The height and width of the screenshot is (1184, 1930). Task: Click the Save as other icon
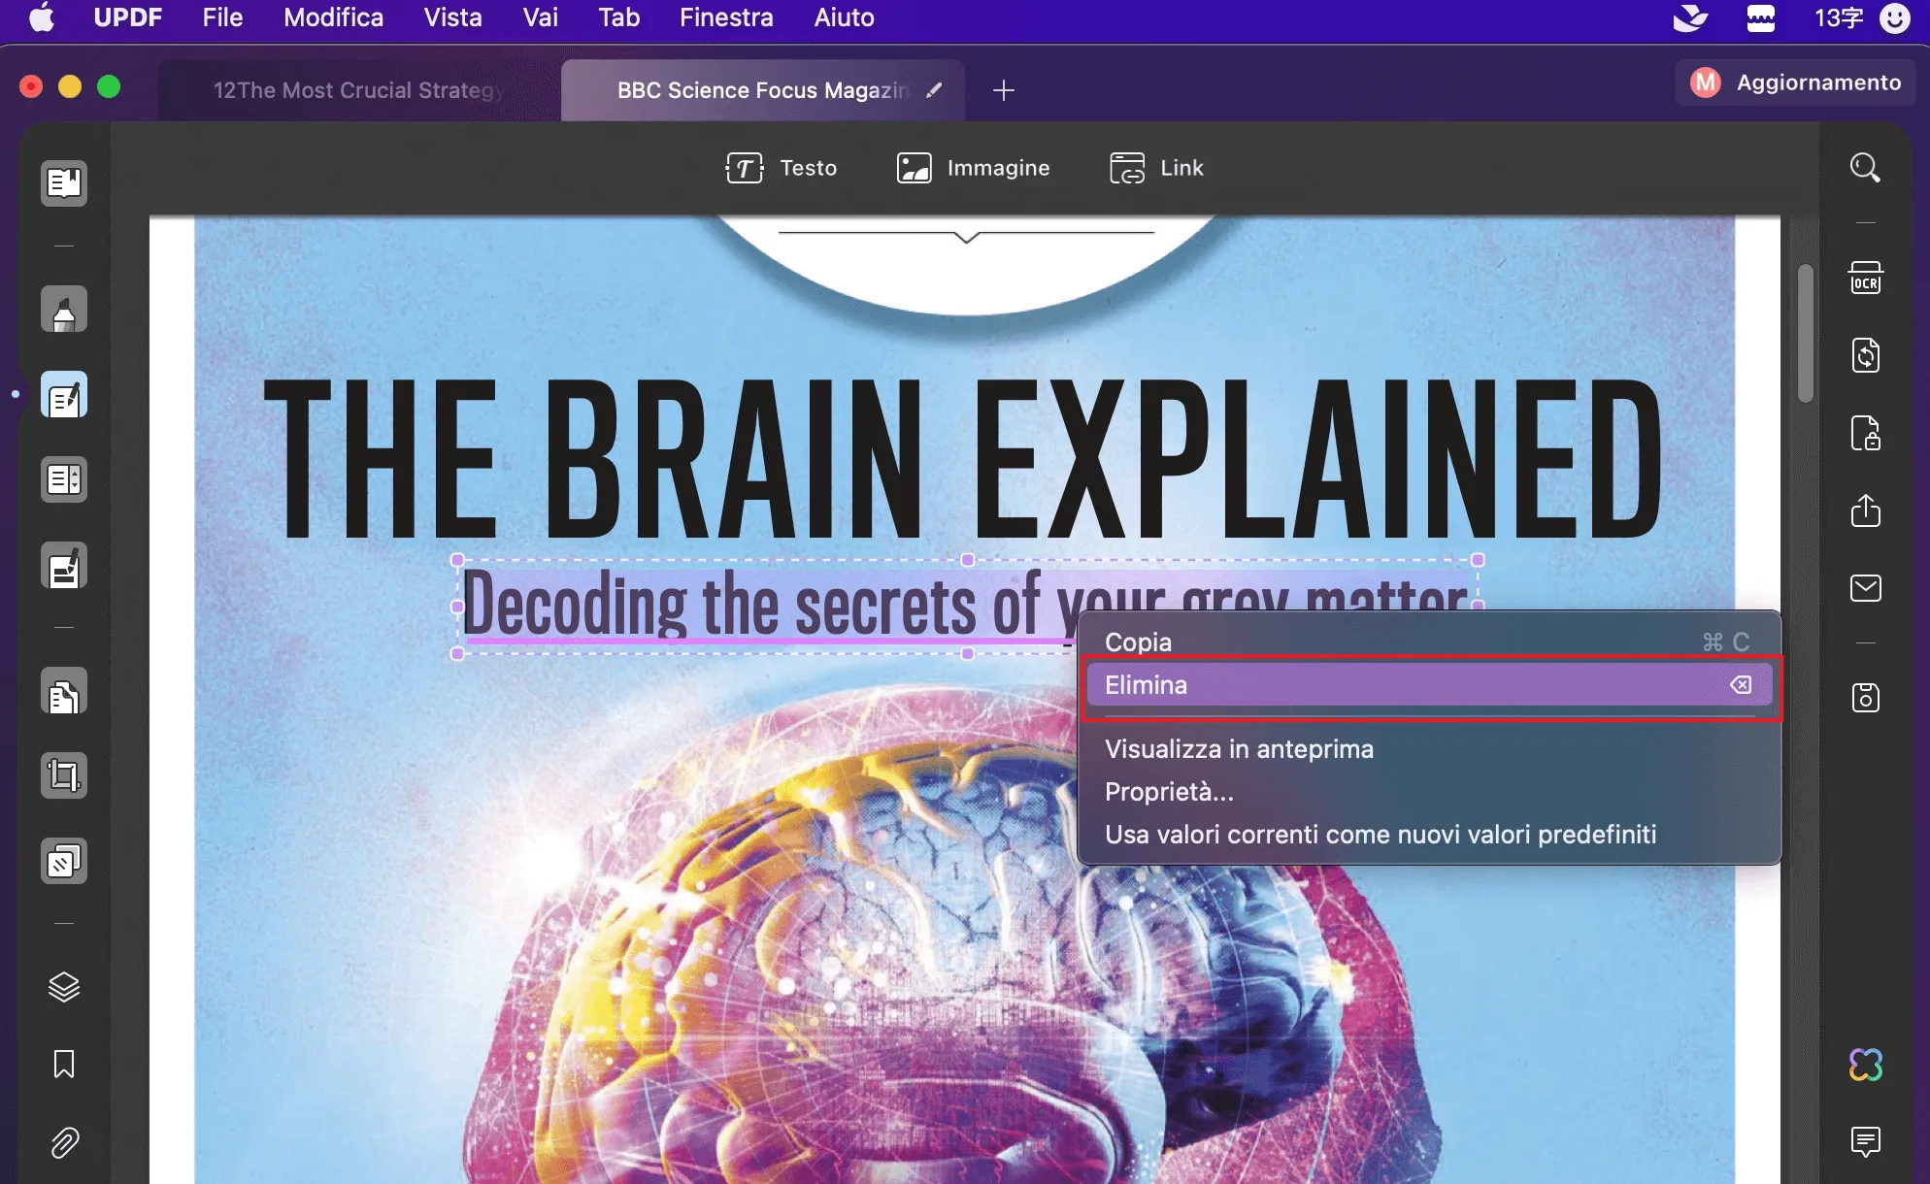(1865, 698)
